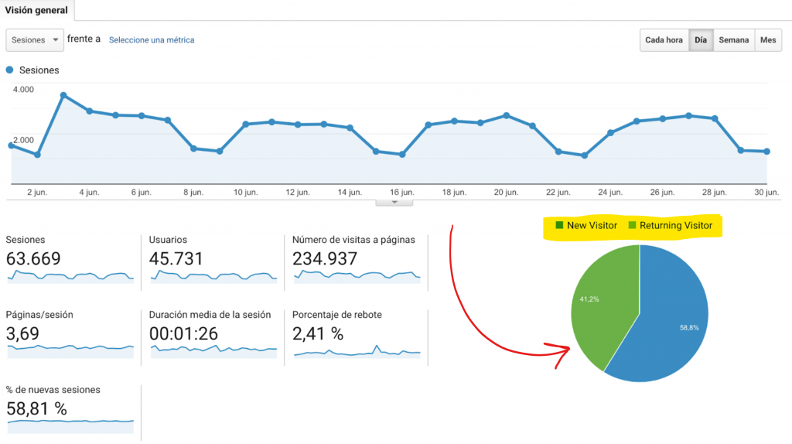Click the peak data point on 3 jun.
This screenshot has height=444, width=792.
point(63,95)
